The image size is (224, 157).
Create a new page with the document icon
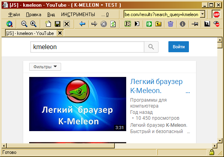pyautogui.click(x=48, y=24)
